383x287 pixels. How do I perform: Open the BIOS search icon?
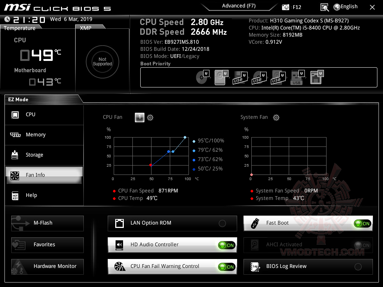coord(324,7)
